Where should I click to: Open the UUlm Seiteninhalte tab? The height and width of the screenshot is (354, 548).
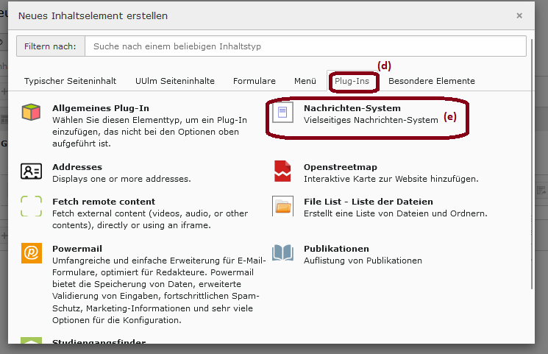(x=175, y=81)
